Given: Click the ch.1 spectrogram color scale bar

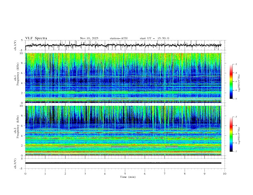Looking at the screenshot, I should point(231,82).
